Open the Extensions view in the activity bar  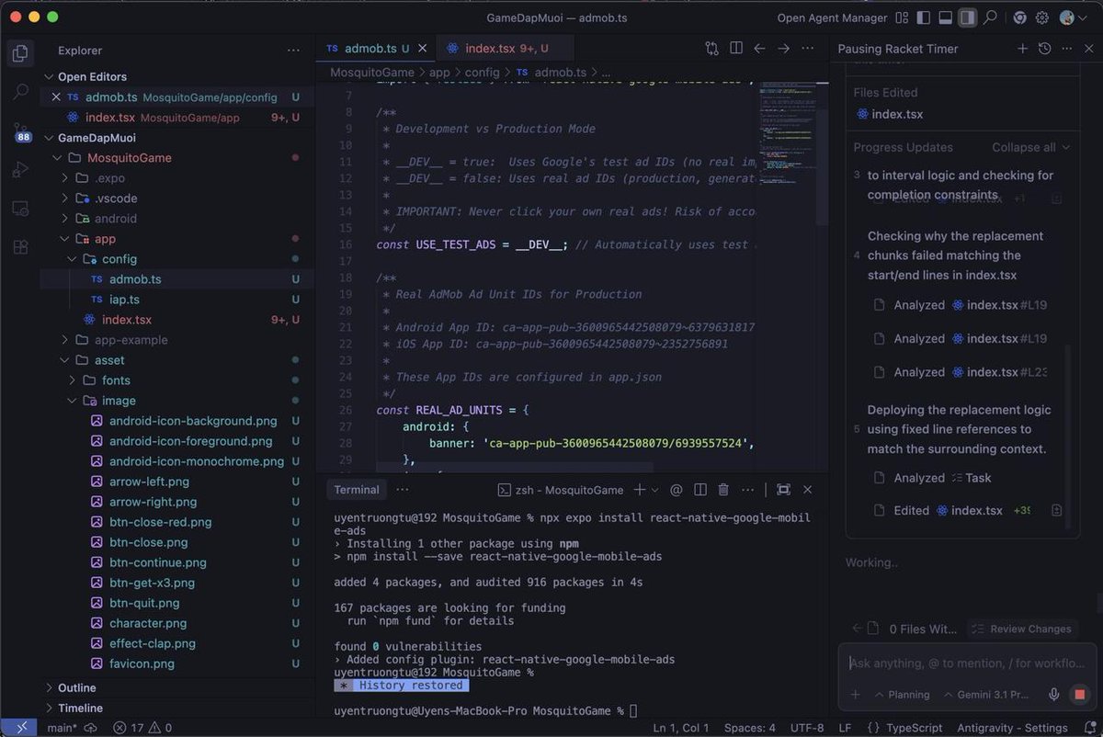point(19,247)
